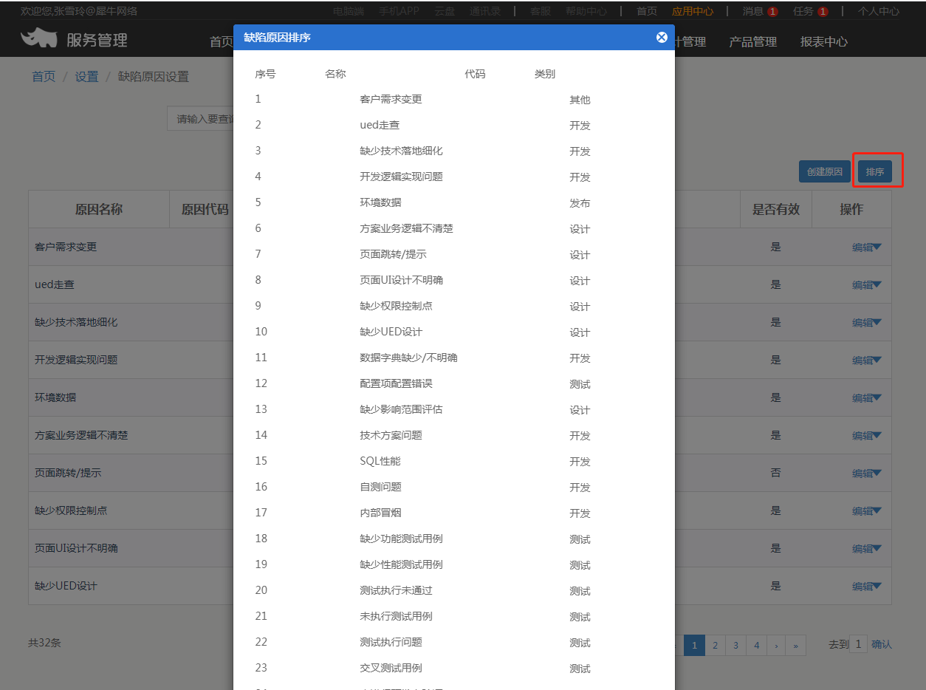The image size is (926, 690).
Task: Click 电脑端 link in top bar
Action: pos(349,11)
